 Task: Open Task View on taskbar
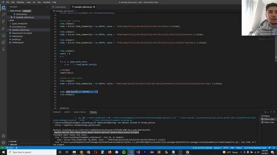(67, 152)
